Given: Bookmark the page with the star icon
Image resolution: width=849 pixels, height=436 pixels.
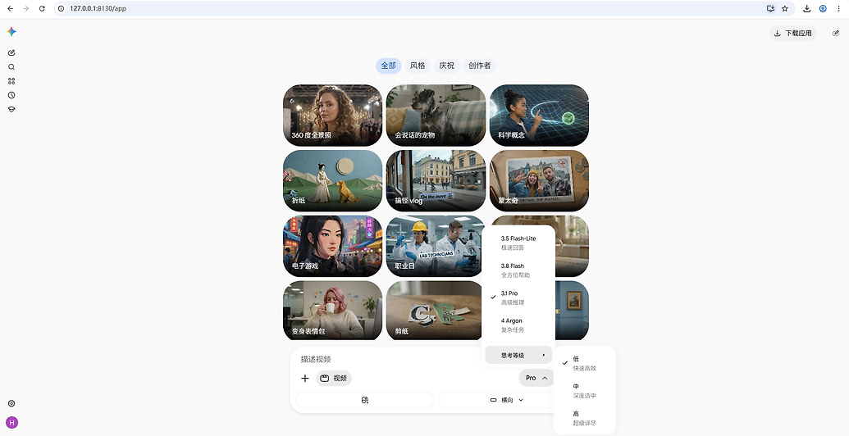Looking at the screenshot, I should click(784, 9).
